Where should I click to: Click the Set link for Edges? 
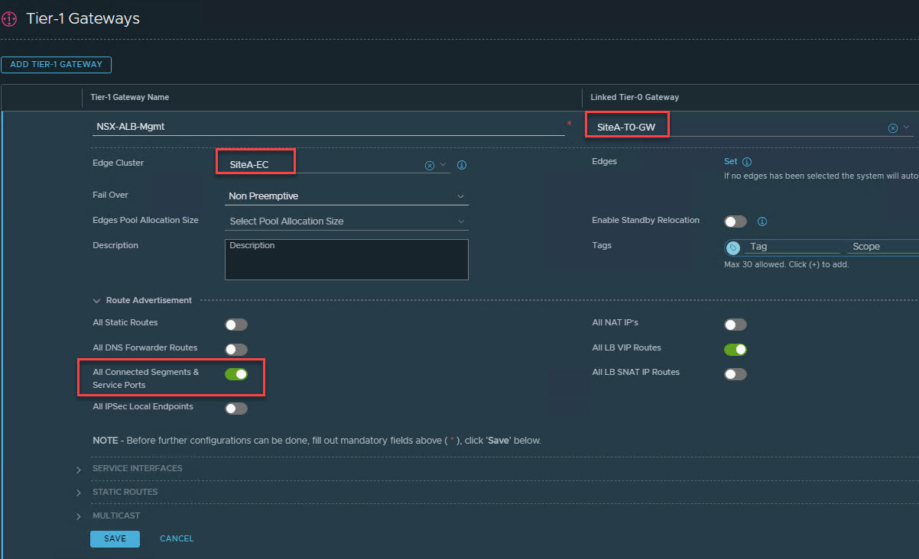pos(731,162)
